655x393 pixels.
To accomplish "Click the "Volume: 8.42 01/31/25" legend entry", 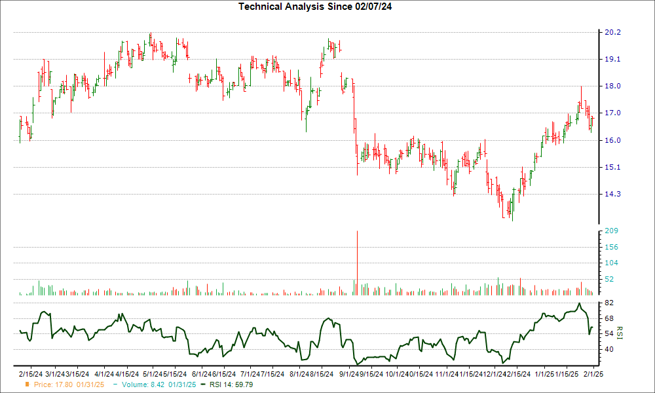I will (159, 384).
